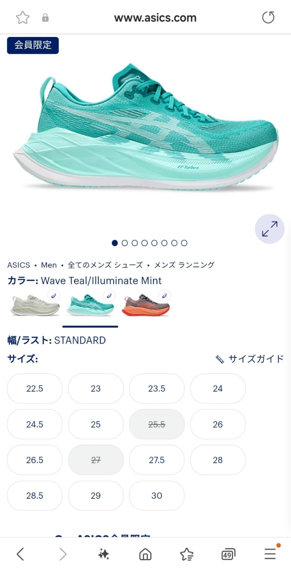Select size 26.5
The image size is (291, 571).
point(35,460)
